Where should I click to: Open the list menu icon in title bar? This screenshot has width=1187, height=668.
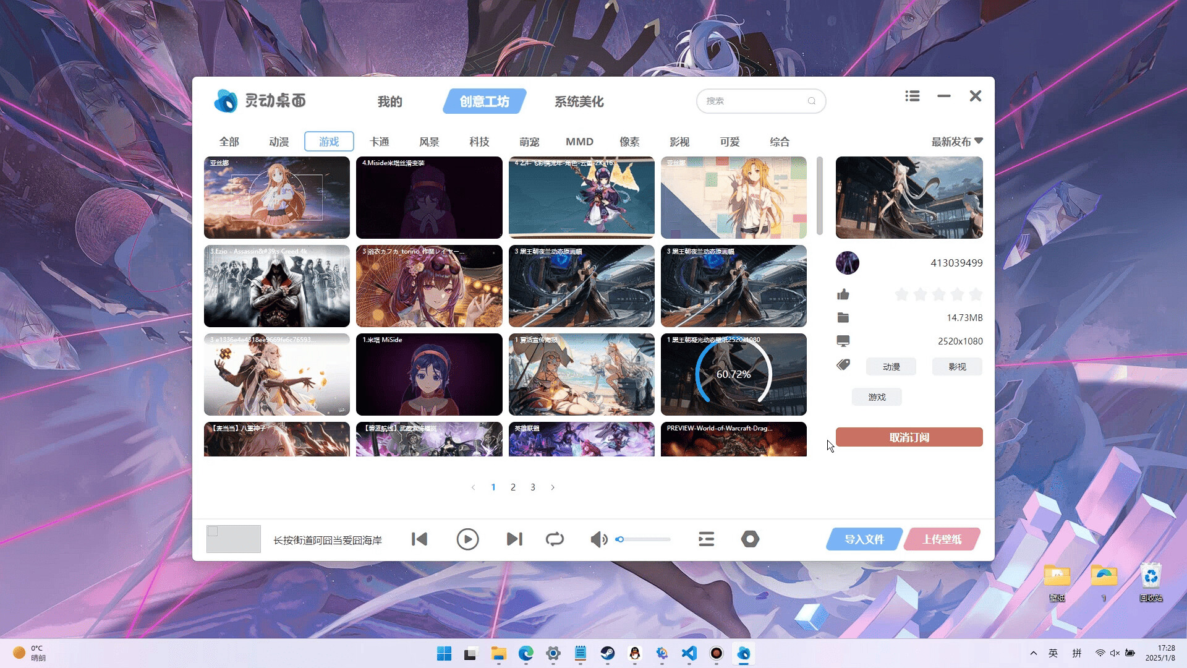(913, 96)
